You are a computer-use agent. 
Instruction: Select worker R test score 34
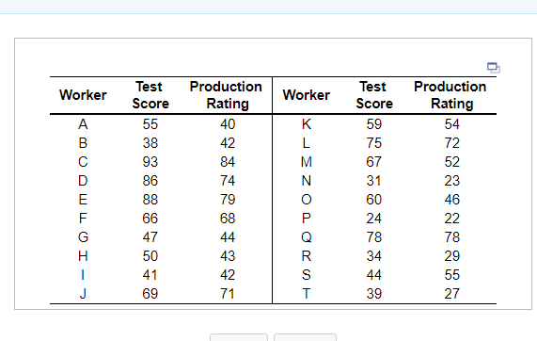pos(374,256)
